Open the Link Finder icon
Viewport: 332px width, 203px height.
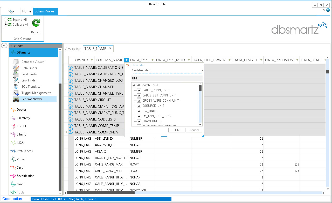point(16,80)
